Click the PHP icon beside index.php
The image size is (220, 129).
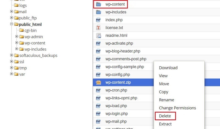pyautogui.click(x=98, y=20)
